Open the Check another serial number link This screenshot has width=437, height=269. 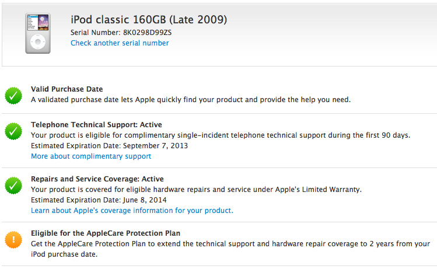[x=120, y=43]
